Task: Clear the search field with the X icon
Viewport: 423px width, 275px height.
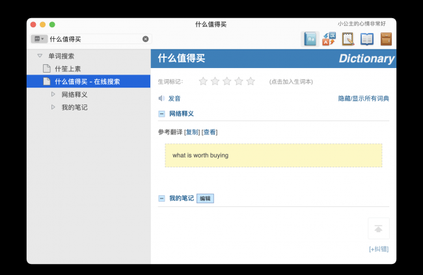Action: [145, 39]
